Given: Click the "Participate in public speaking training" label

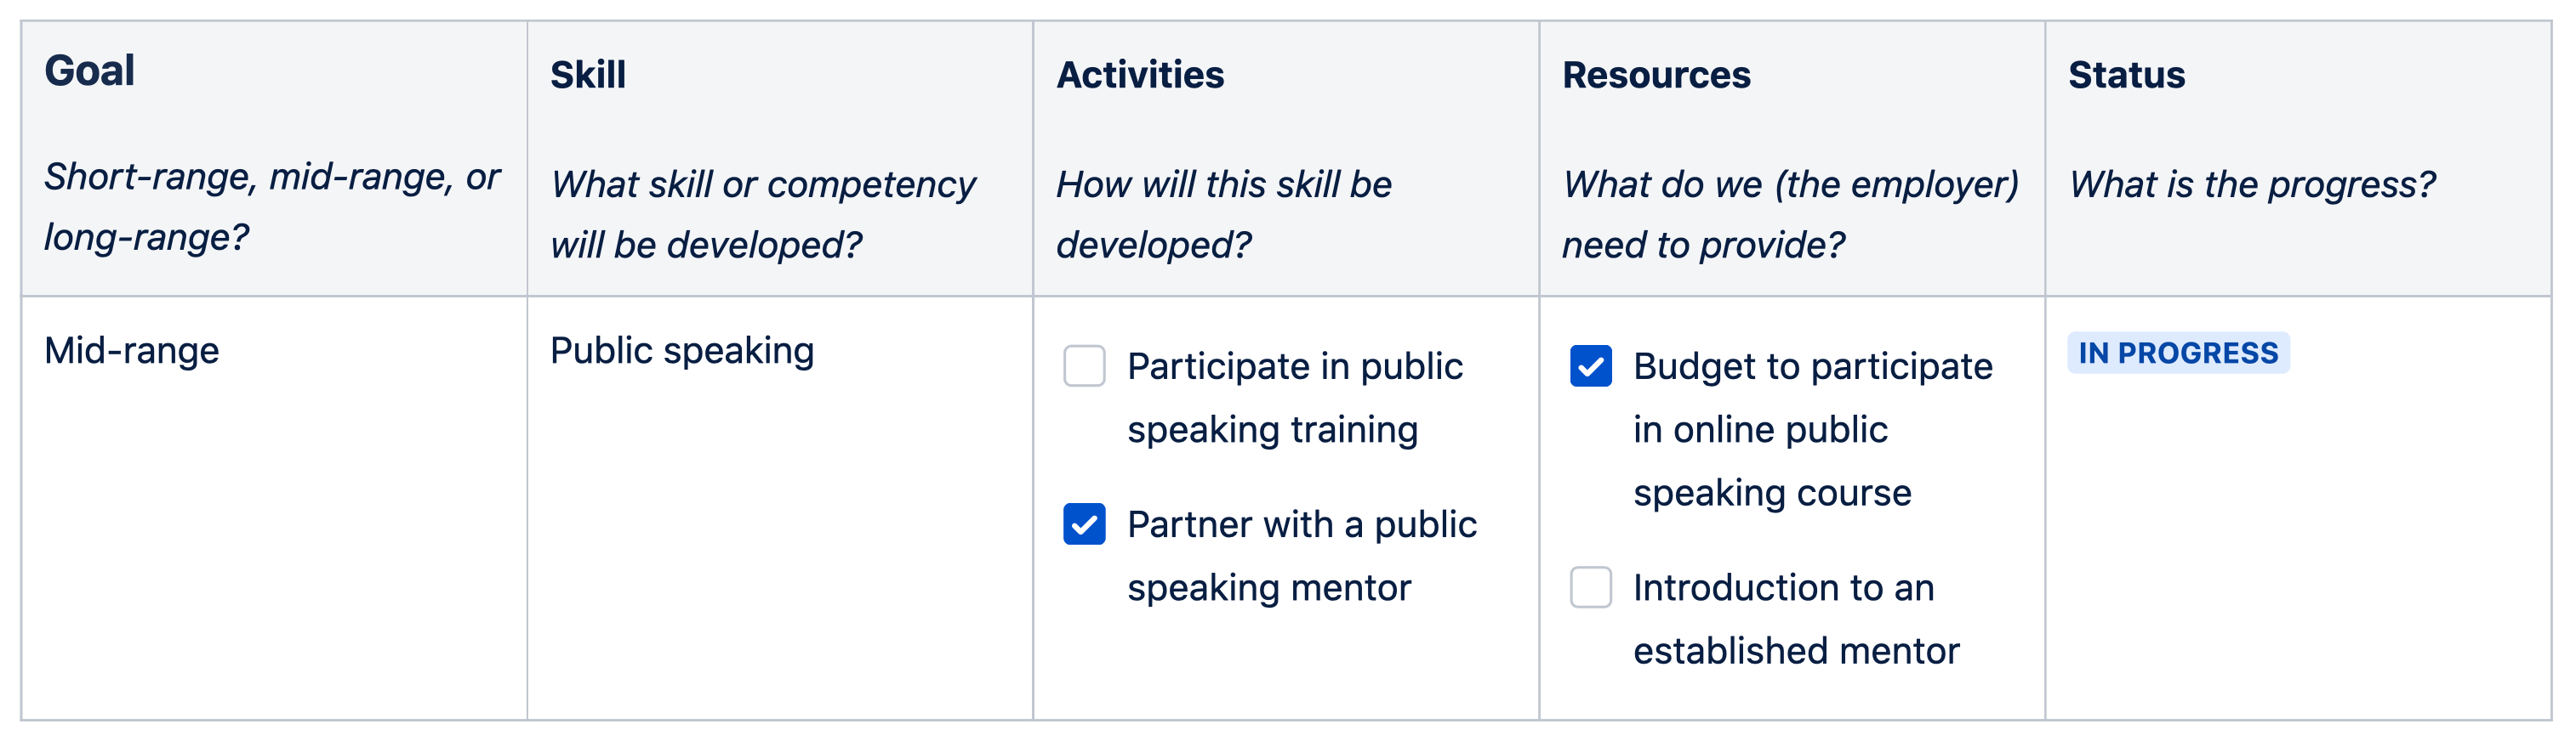Looking at the screenshot, I should click(x=1294, y=398).
